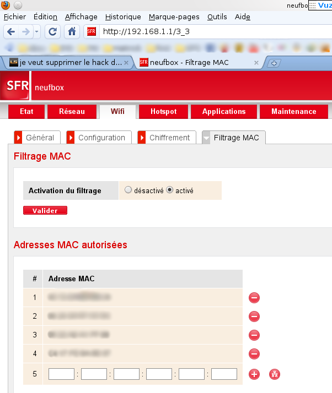Open the Affichage menu
The width and height of the screenshot is (332, 393).
81,17
